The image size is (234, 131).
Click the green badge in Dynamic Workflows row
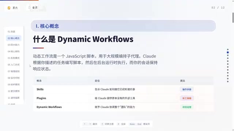point(187,107)
